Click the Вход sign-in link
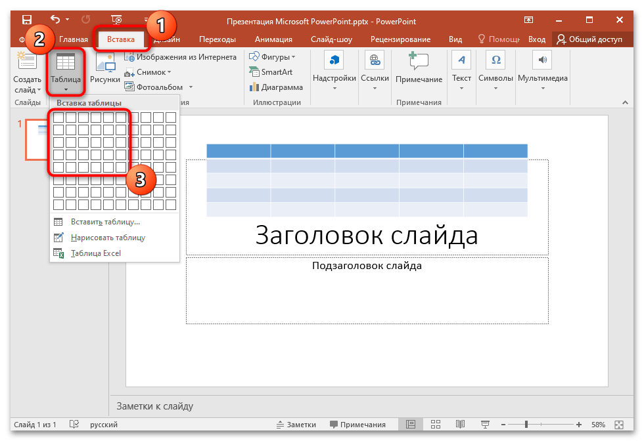Screen dimensions: 644x441 coord(537,39)
